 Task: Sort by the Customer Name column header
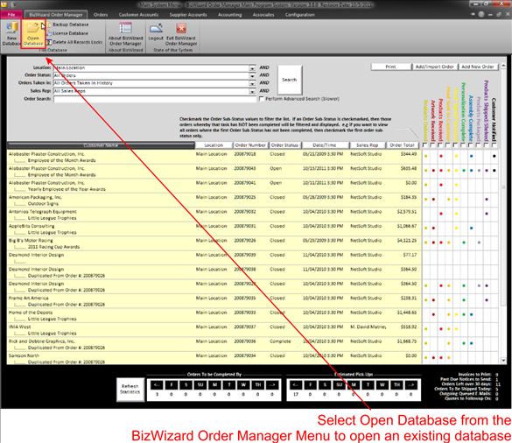point(101,145)
